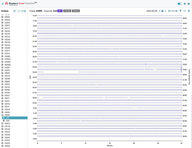This screenshot has height=148, width=192.
Task: Select shake R2FFF in the list
Action: [7, 107]
